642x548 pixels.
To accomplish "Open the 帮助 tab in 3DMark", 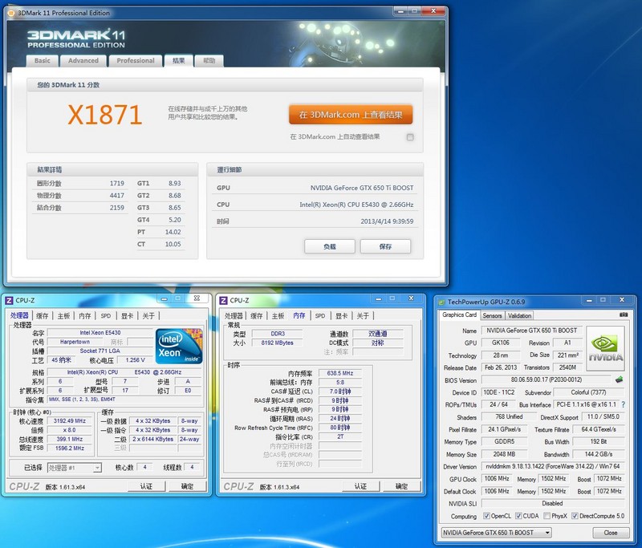I will coord(209,60).
